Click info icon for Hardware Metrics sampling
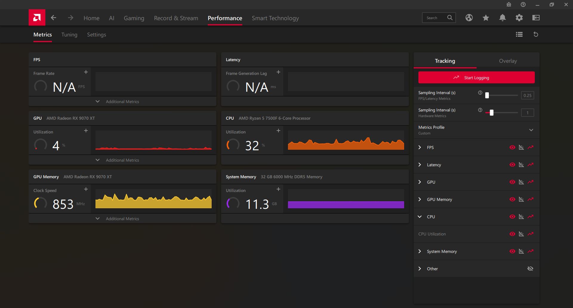The image size is (573, 308). tap(480, 110)
